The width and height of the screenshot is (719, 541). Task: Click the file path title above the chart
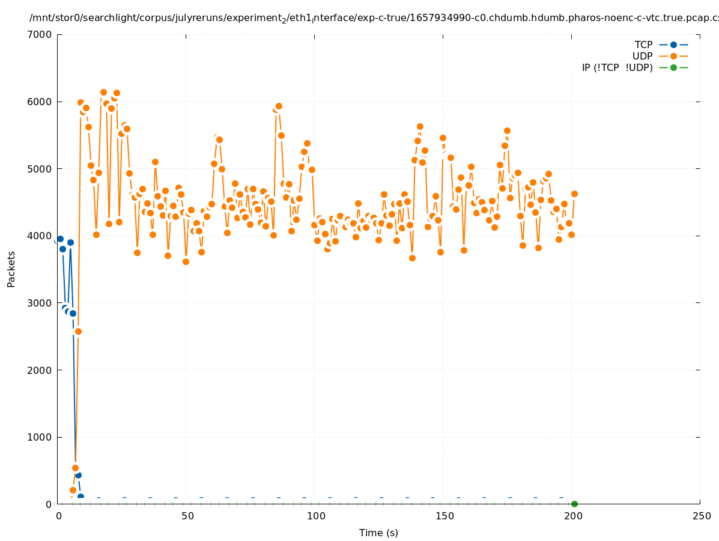tap(372, 18)
